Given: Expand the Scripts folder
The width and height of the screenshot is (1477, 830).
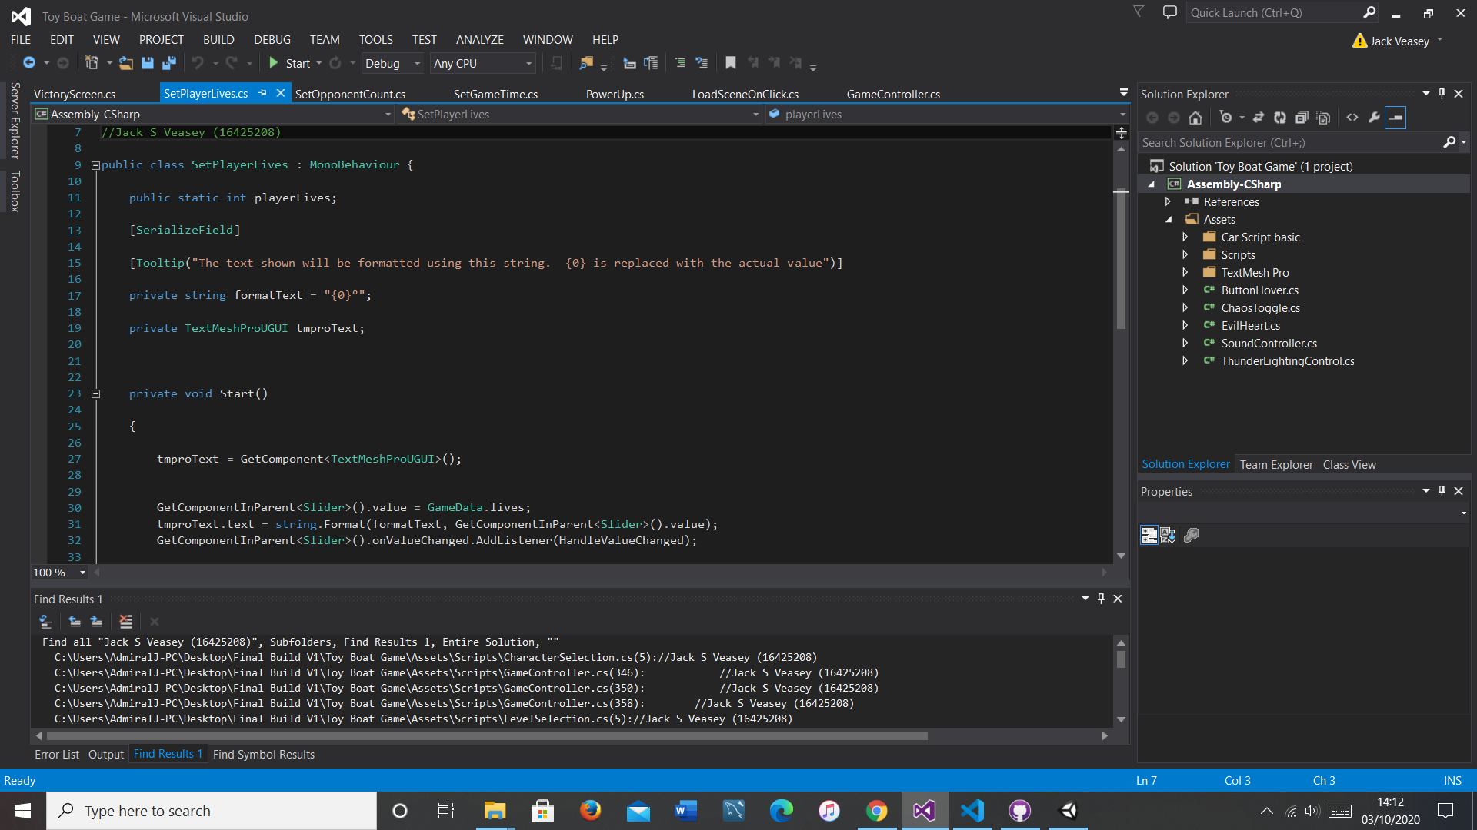Looking at the screenshot, I should pos(1185,255).
